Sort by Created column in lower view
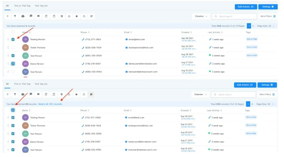The width and height of the screenshot is (284, 157). tap(186, 111)
